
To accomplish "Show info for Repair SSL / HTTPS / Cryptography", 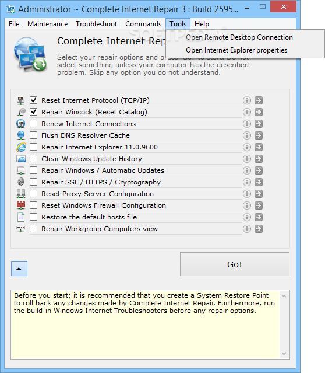I will coord(246,182).
